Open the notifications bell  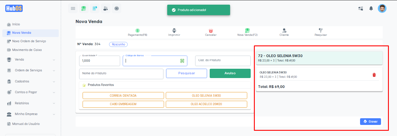[x=371, y=8]
